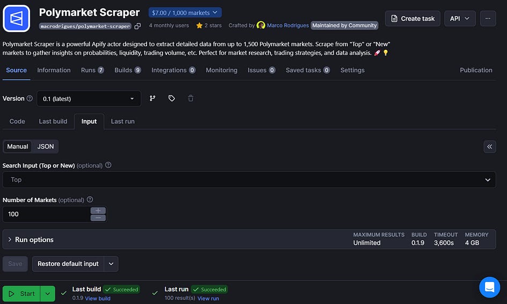Click the version tag icon
The image size is (507, 304).
coord(171,98)
